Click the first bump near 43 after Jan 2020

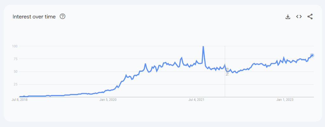126,75
